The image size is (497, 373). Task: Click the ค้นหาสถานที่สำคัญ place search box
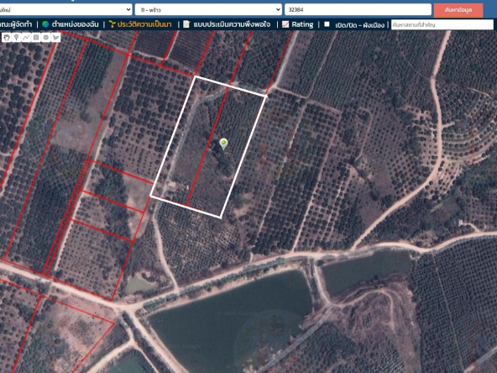point(442,24)
